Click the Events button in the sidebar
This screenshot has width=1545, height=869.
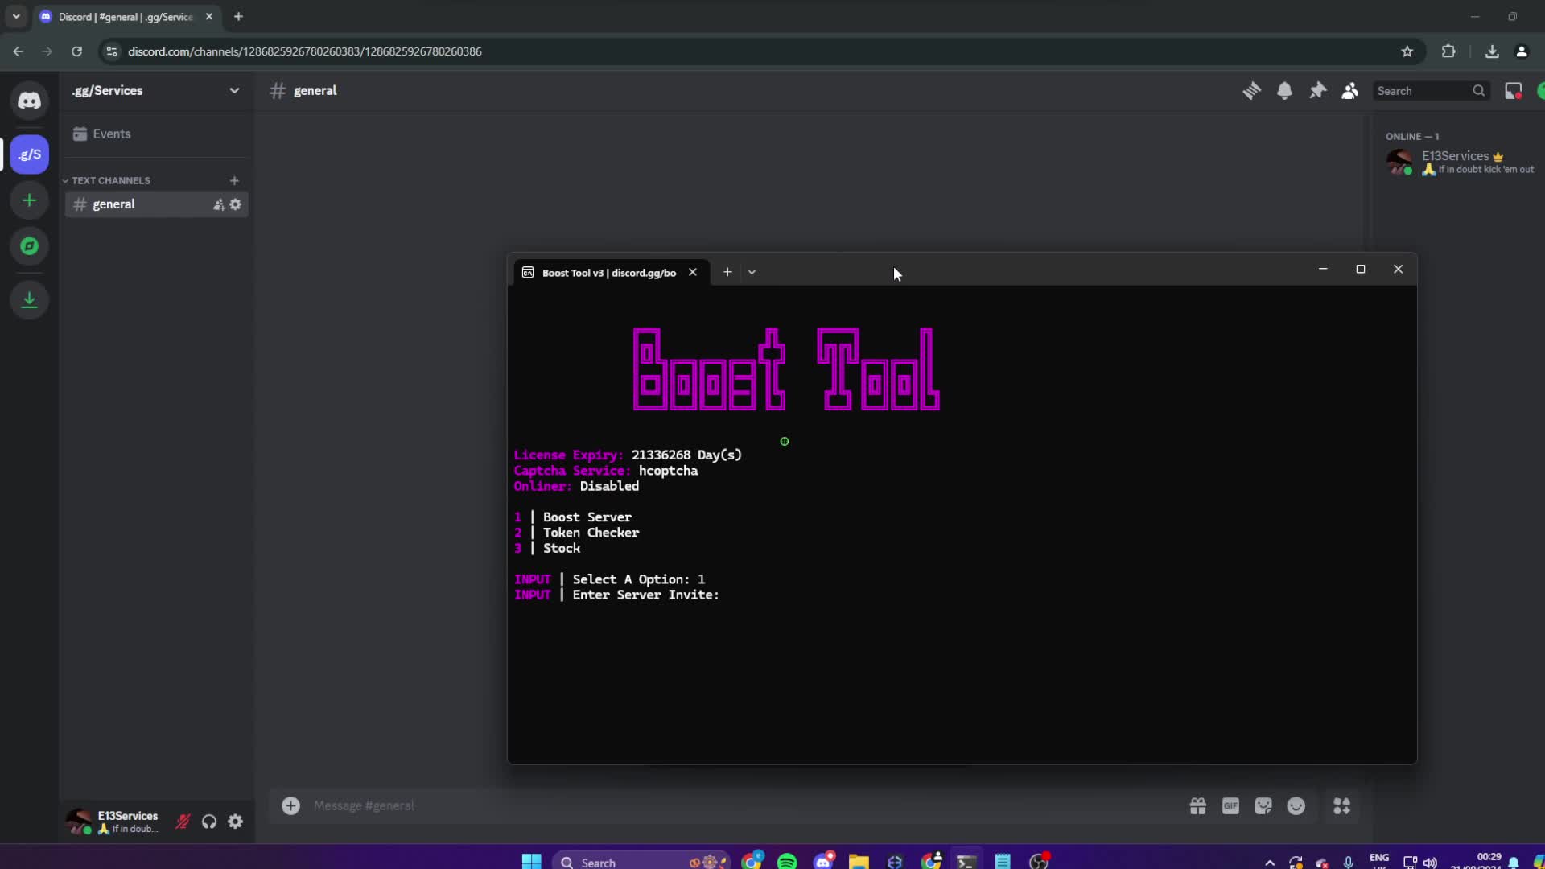(x=110, y=134)
